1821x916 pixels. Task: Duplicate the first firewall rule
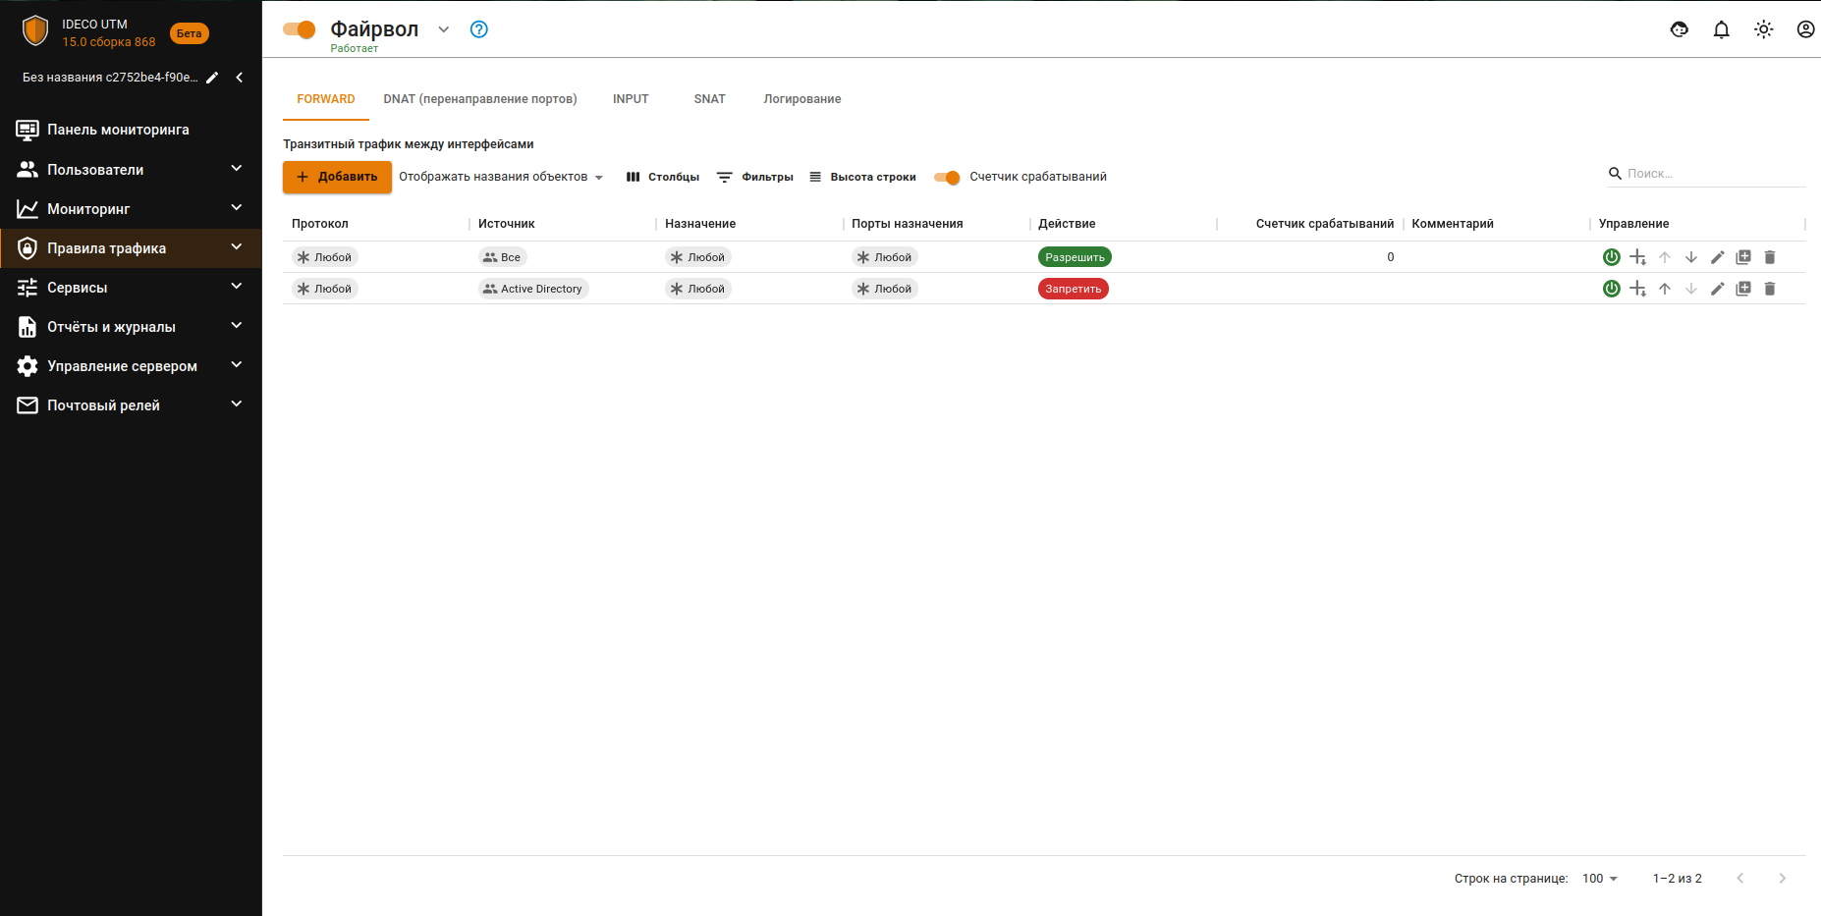[x=1743, y=257]
